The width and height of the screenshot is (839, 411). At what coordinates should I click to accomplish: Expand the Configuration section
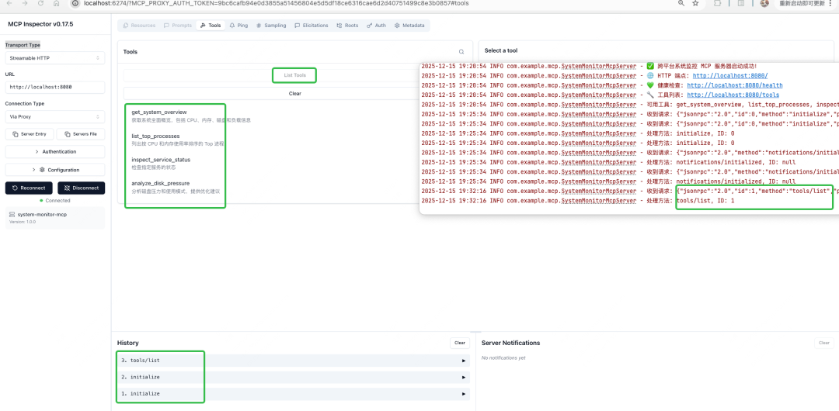click(55, 170)
